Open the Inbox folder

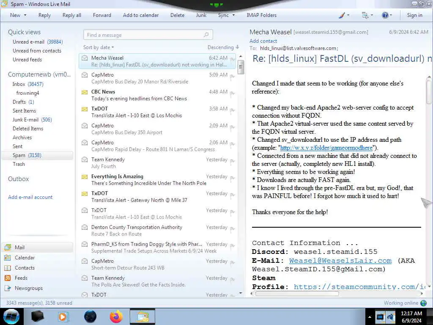(27, 84)
